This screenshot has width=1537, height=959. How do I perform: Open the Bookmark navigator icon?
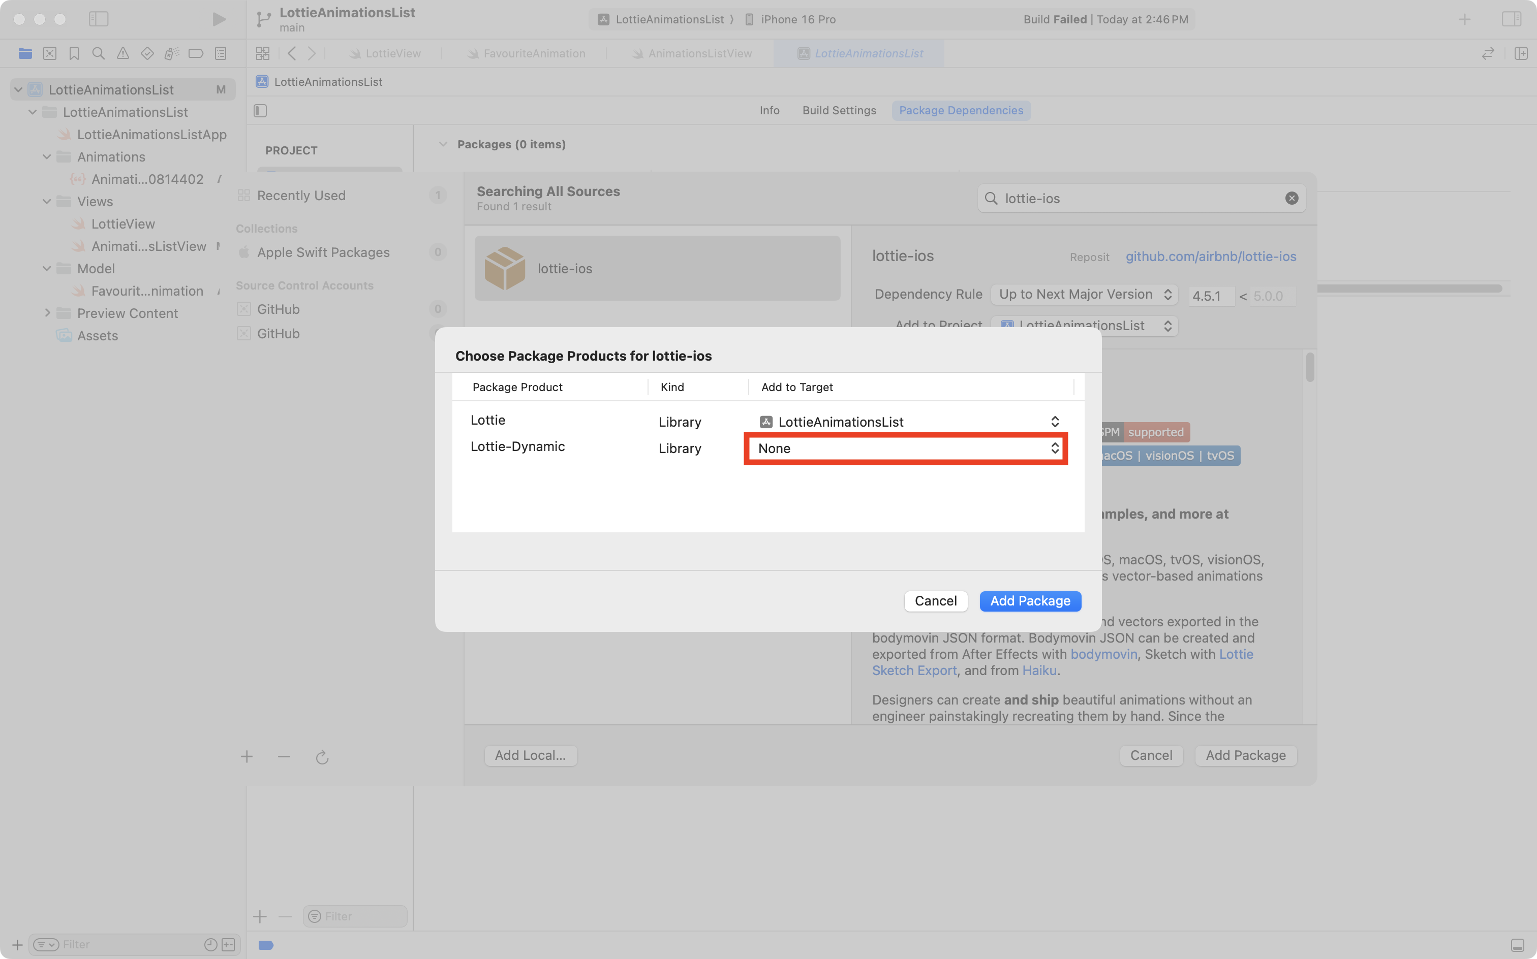[74, 53]
